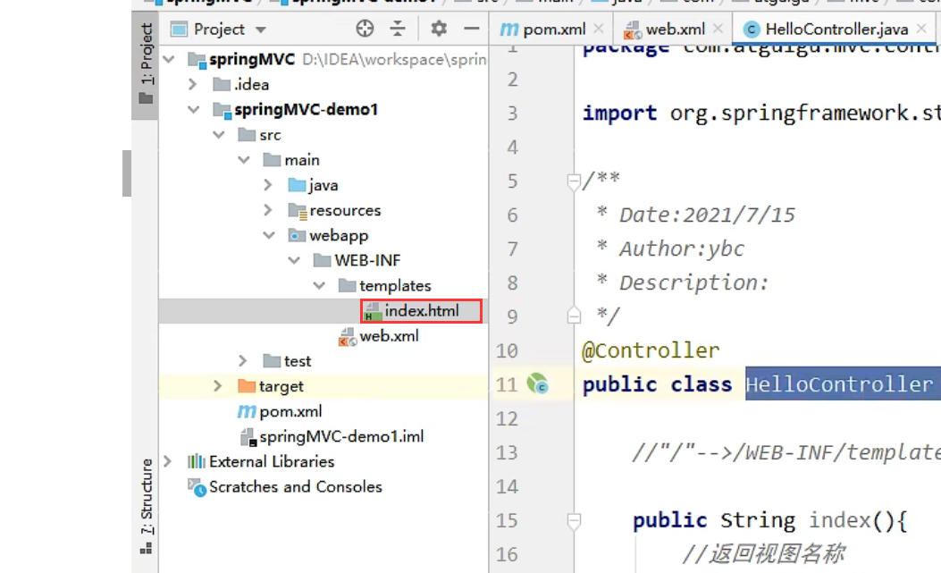Image resolution: width=941 pixels, height=573 pixels.
Task: Click the locate/scroll from source crosshair icon
Action: point(365,29)
